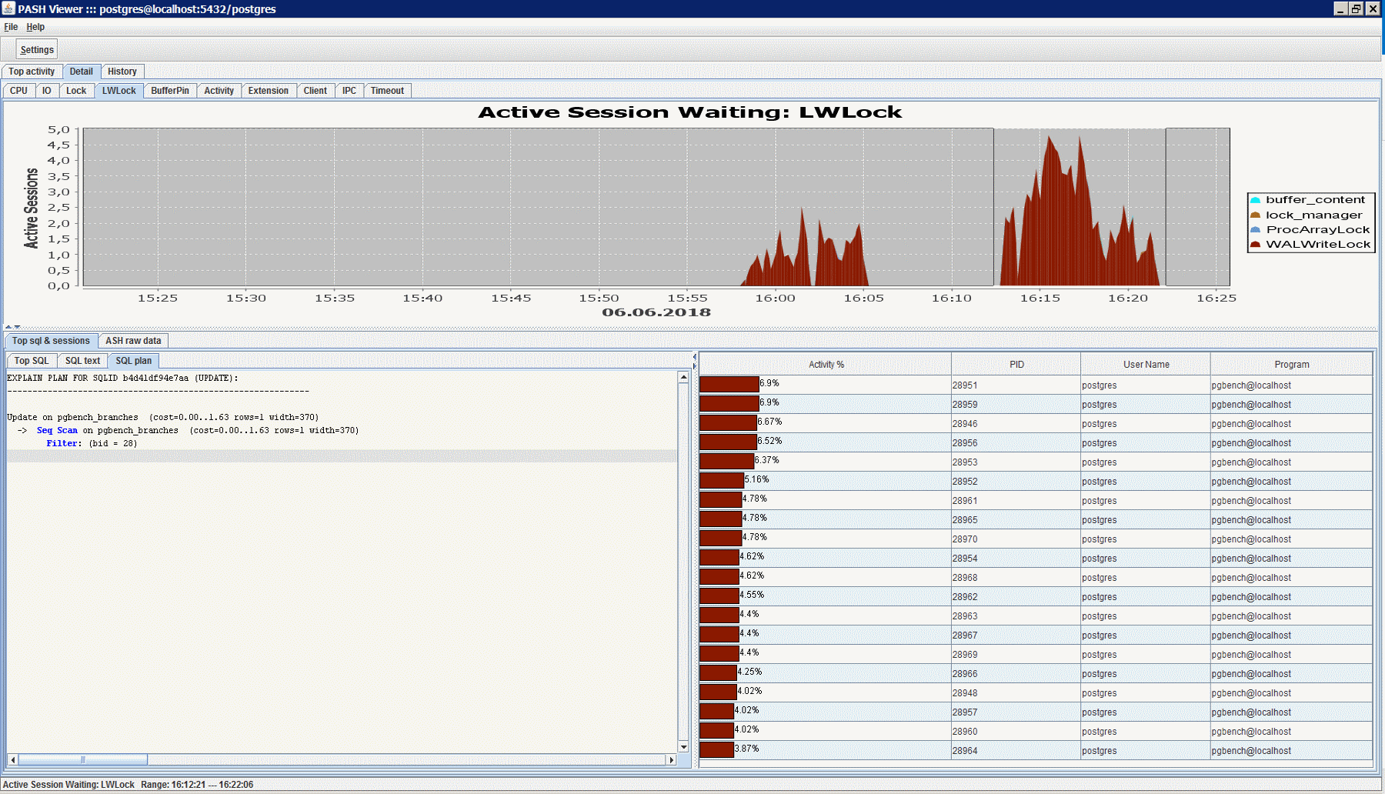Select the IO wait class tab
Image resolution: width=1385 pixels, height=794 pixels.
(46, 90)
